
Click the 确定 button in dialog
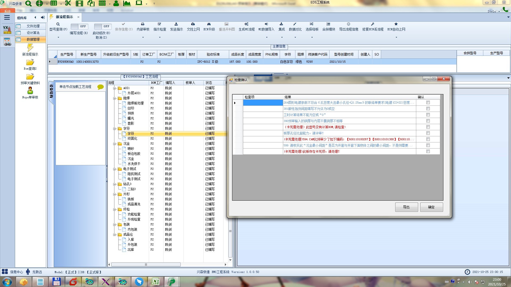[431, 207]
